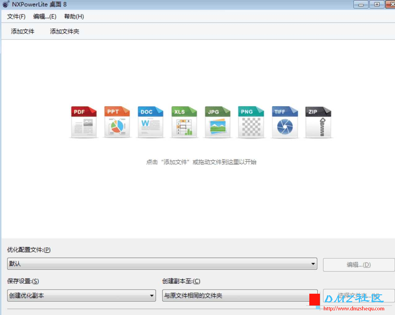Click the hint text 点击"添加文件"或拖动文件到这里以开始
This screenshot has height=315, width=395.
(x=201, y=162)
